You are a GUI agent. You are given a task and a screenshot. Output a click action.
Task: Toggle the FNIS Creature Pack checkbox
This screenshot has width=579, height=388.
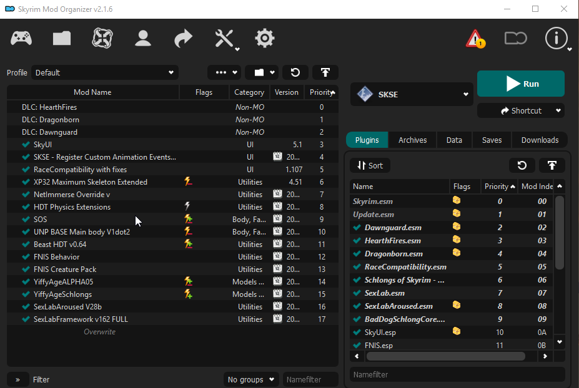(x=26, y=269)
